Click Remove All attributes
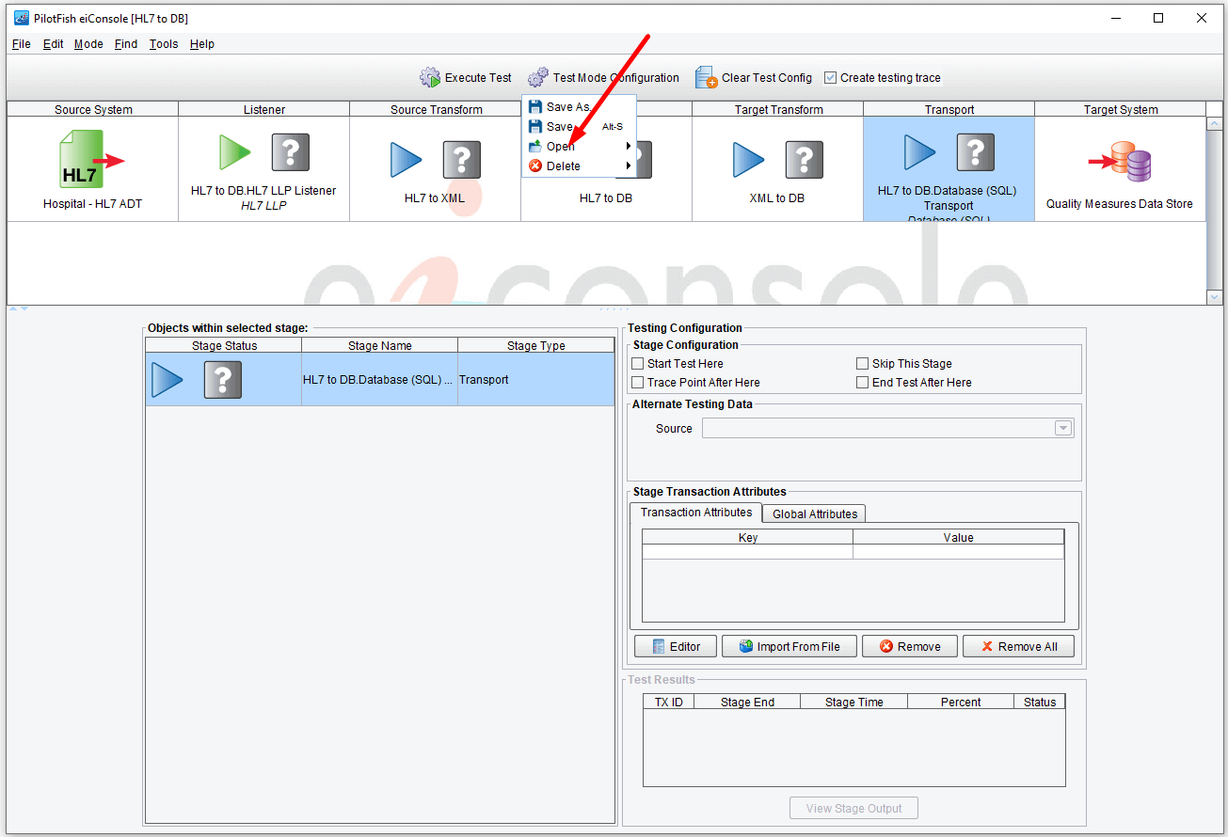The width and height of the screenshot is (1228, 837). pos(1018,646)
